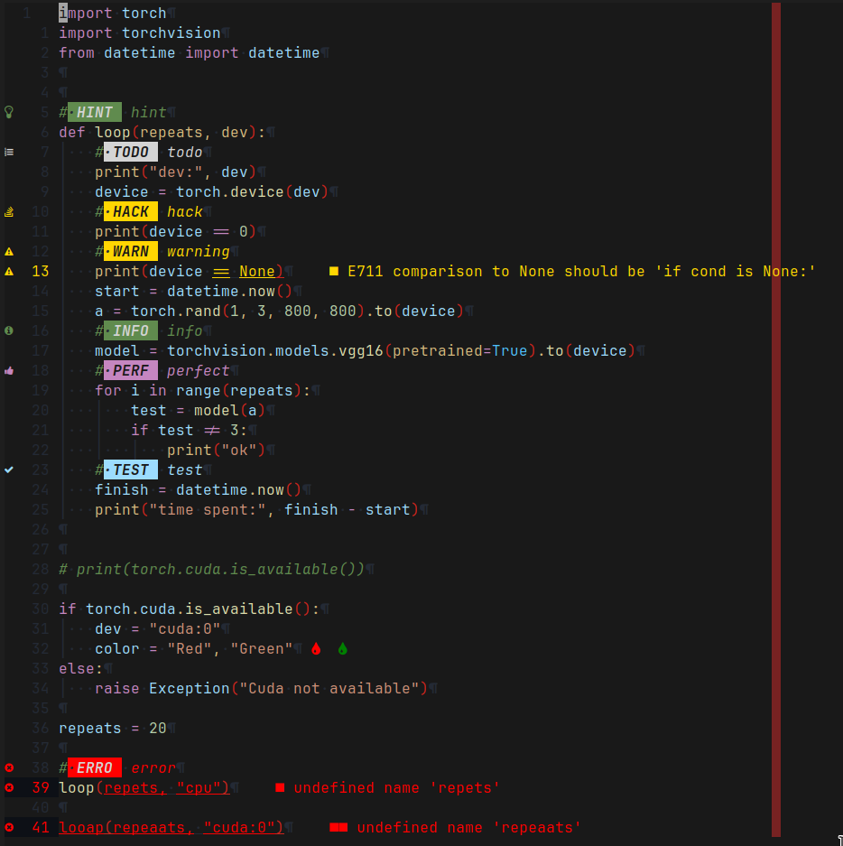Click the pink thumbs-up icon beside line 18
This screenshot has width=843, height=846.
coord(8,370)
